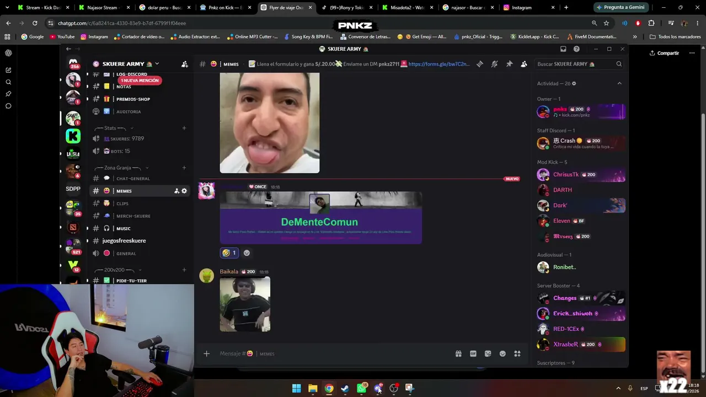706x397 pixels.
Task: Collapse the Actividad member section
Action: [x=619, y=83]
